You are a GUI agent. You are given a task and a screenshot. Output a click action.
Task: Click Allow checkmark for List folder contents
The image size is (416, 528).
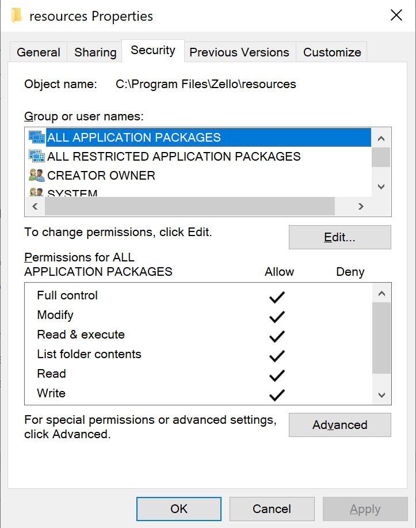tap(277, 356)
